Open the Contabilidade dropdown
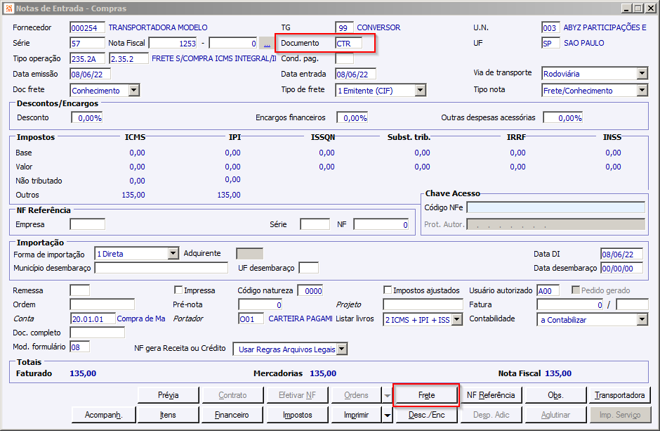Viewport: 660px width, 431px height. click(x=642, y=319)
